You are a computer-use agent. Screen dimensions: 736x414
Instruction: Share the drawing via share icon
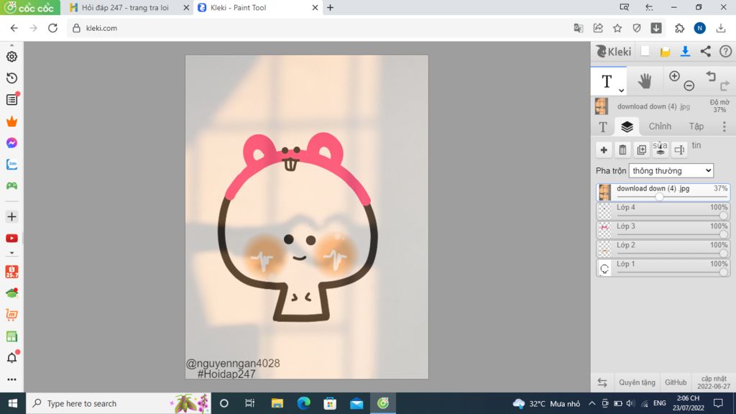click(706, 52)
